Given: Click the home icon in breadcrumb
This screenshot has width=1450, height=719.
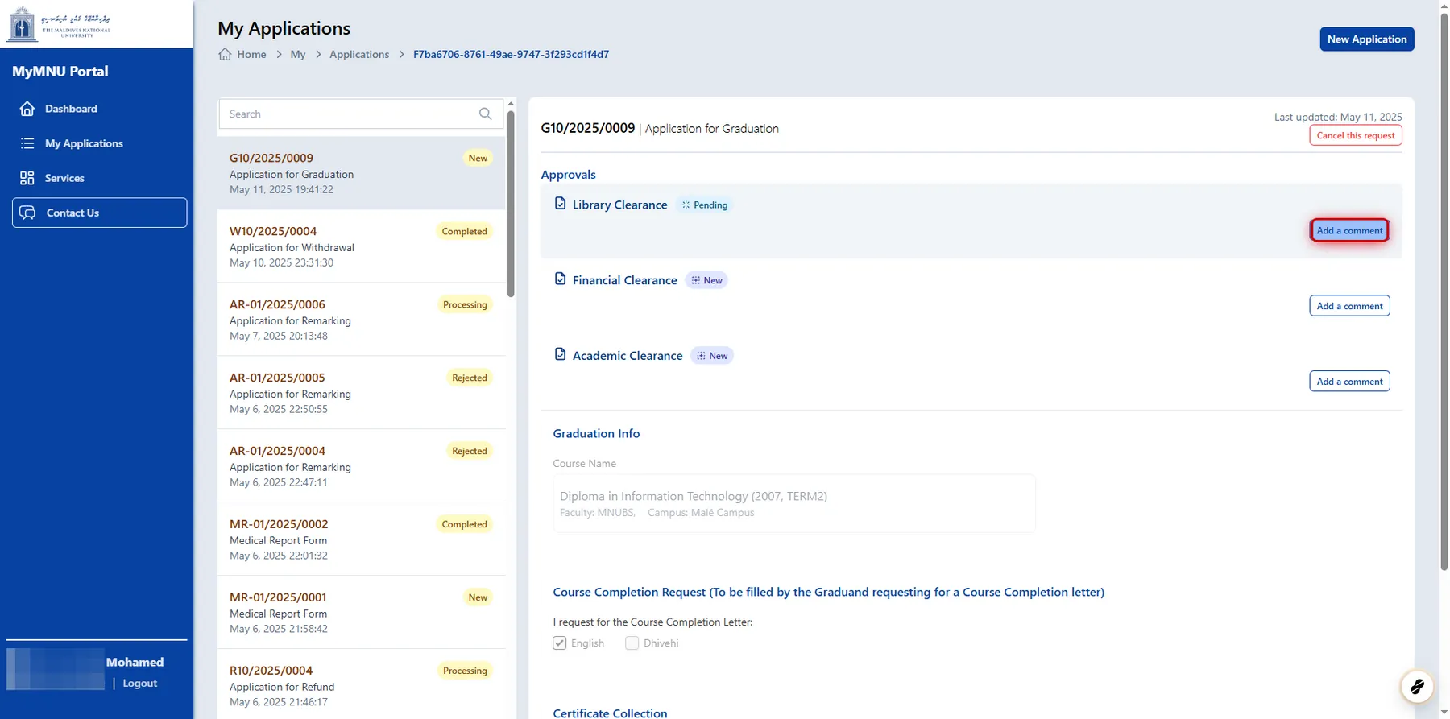Looking at the screenshot, I should [x=225, y=55].
